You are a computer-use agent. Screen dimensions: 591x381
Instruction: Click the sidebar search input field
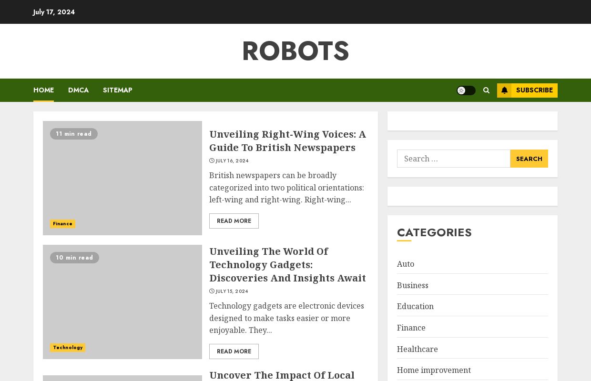click(x=453, y=159)
